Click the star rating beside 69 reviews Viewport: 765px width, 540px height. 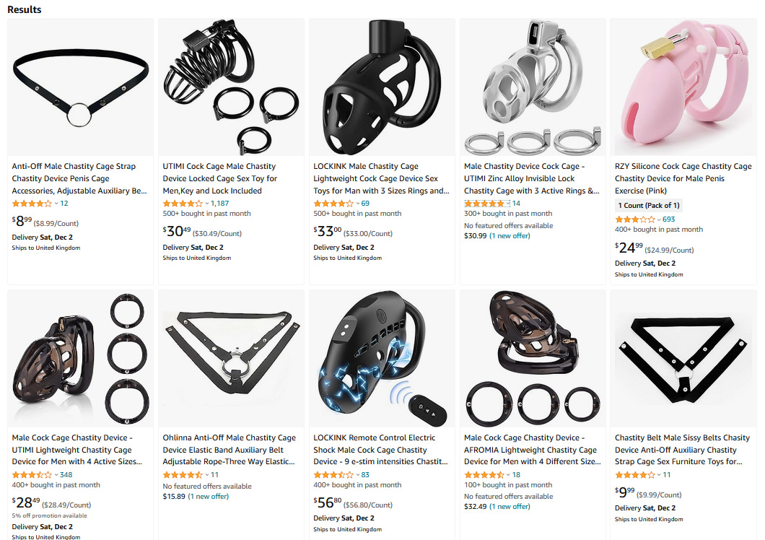tap(333, 203)
